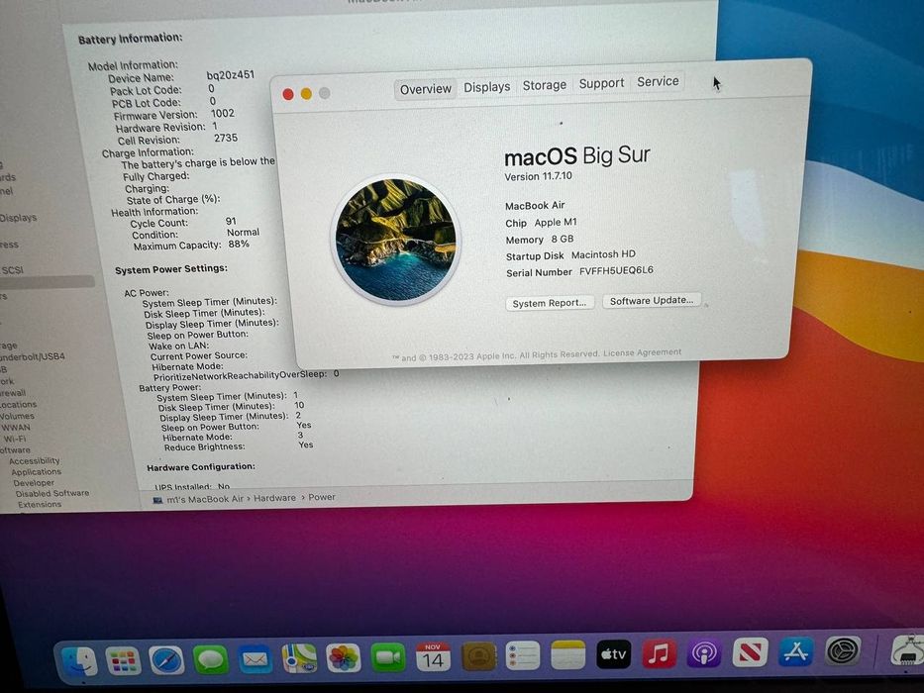Click the Hardware Configuration heading
Viewport: 924px width, 693px height.
201,466
